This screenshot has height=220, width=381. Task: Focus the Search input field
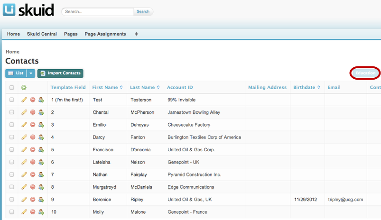98,11
